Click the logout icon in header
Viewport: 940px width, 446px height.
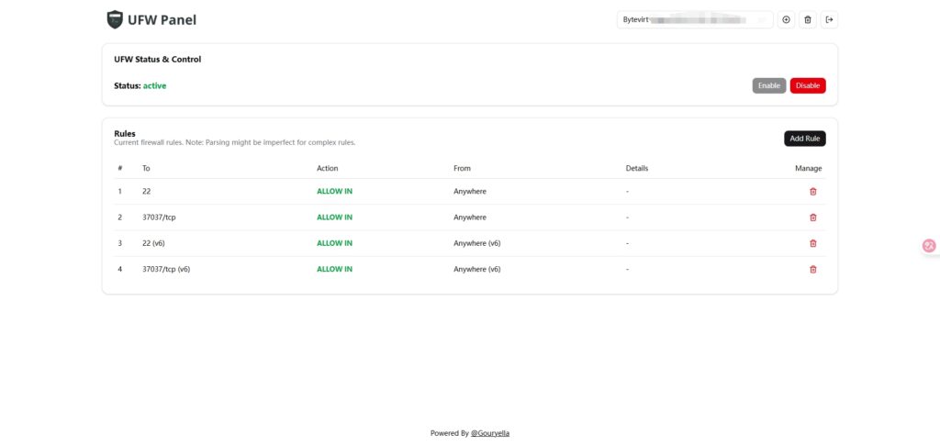click(x=829, y=19)
